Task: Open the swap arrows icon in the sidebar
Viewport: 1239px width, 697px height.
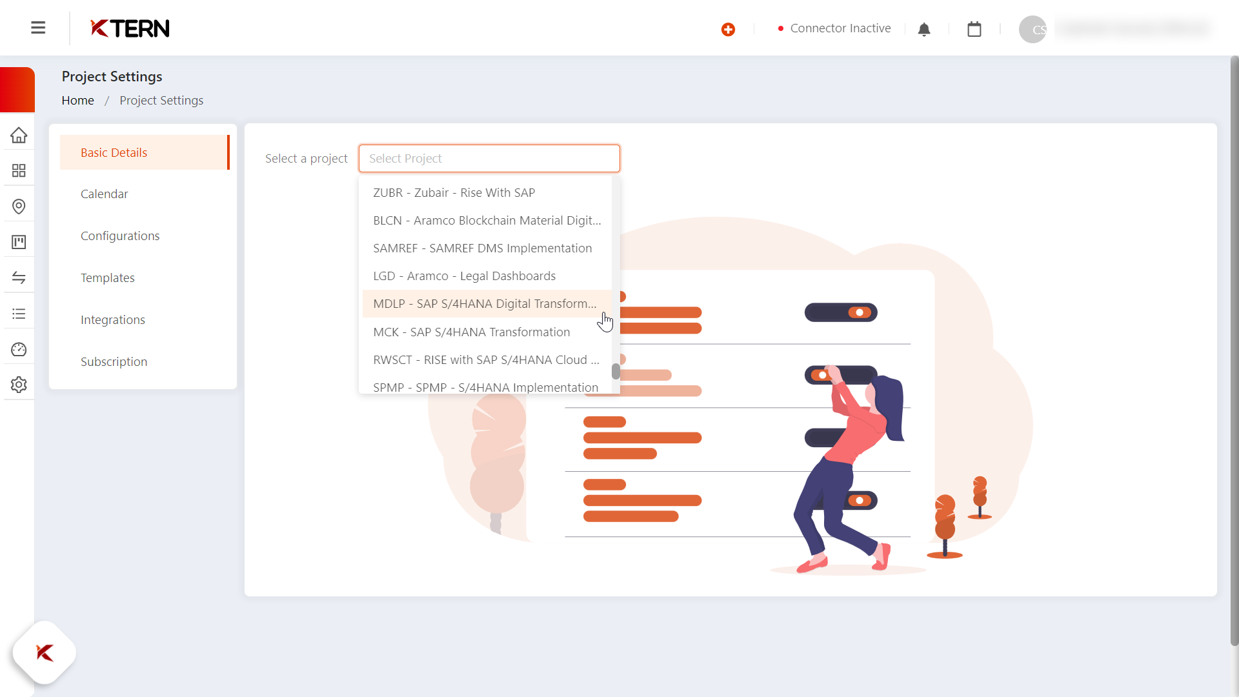Action: point(19,278)
